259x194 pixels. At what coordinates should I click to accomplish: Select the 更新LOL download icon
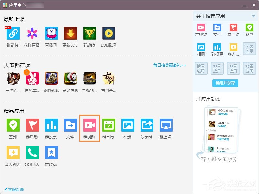[70, 33]
